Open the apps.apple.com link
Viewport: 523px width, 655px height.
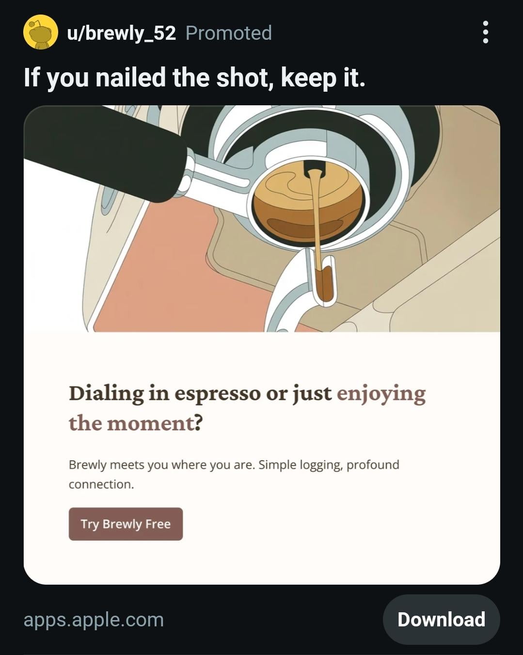pos(94,620)
